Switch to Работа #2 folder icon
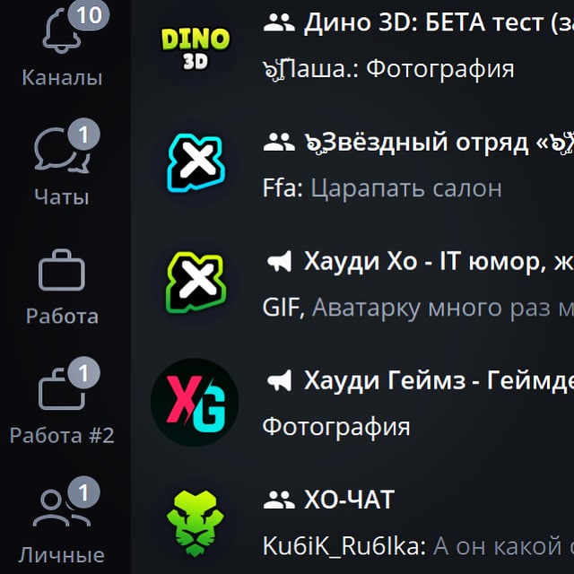Screen dimensions: 574x574 62,389
